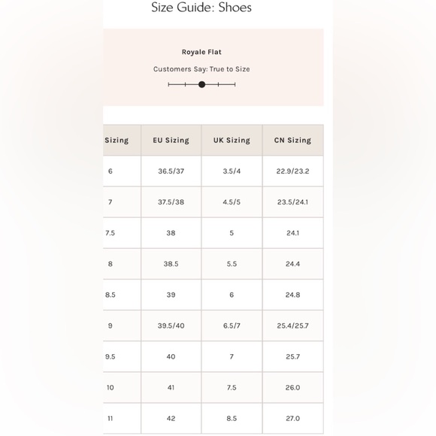
Task: Select the 9.5 size row label
Action: click(110, 357)
